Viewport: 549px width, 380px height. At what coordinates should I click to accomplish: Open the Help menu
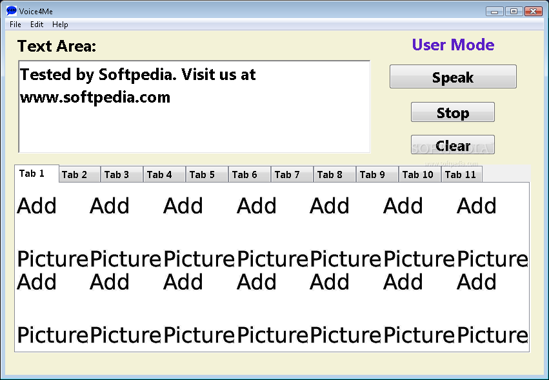point(60,25)
